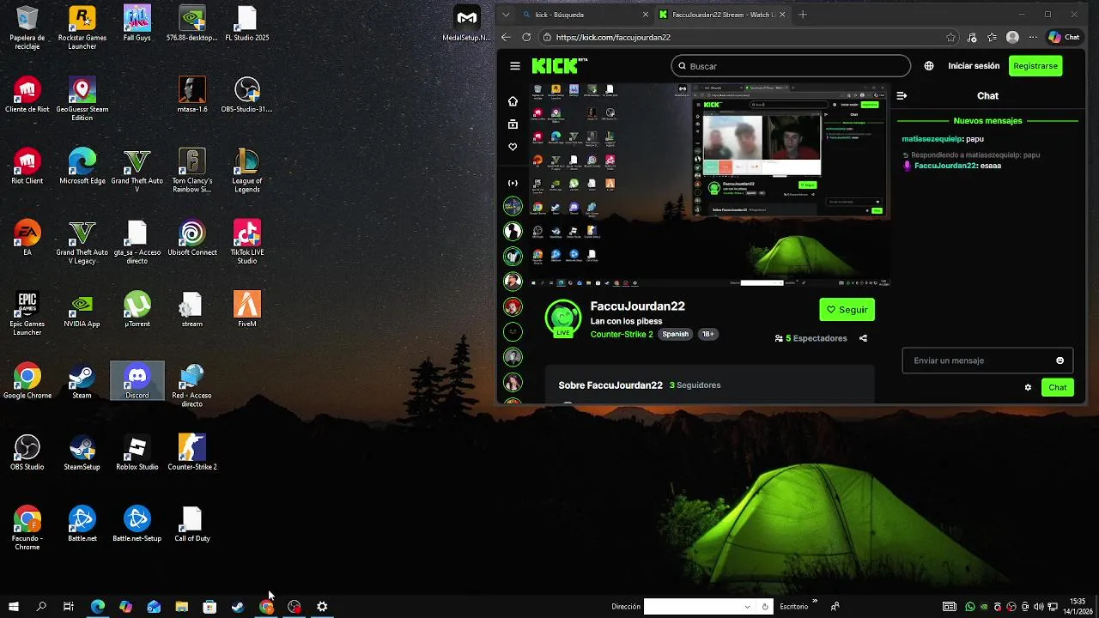Viewport: 1099px width, 618px height.
Task: Follow FaccuJourdan22 with Seguir button
Action: [847, 310]
